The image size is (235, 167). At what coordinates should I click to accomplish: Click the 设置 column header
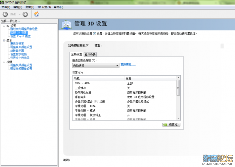(x=150, y=78)
